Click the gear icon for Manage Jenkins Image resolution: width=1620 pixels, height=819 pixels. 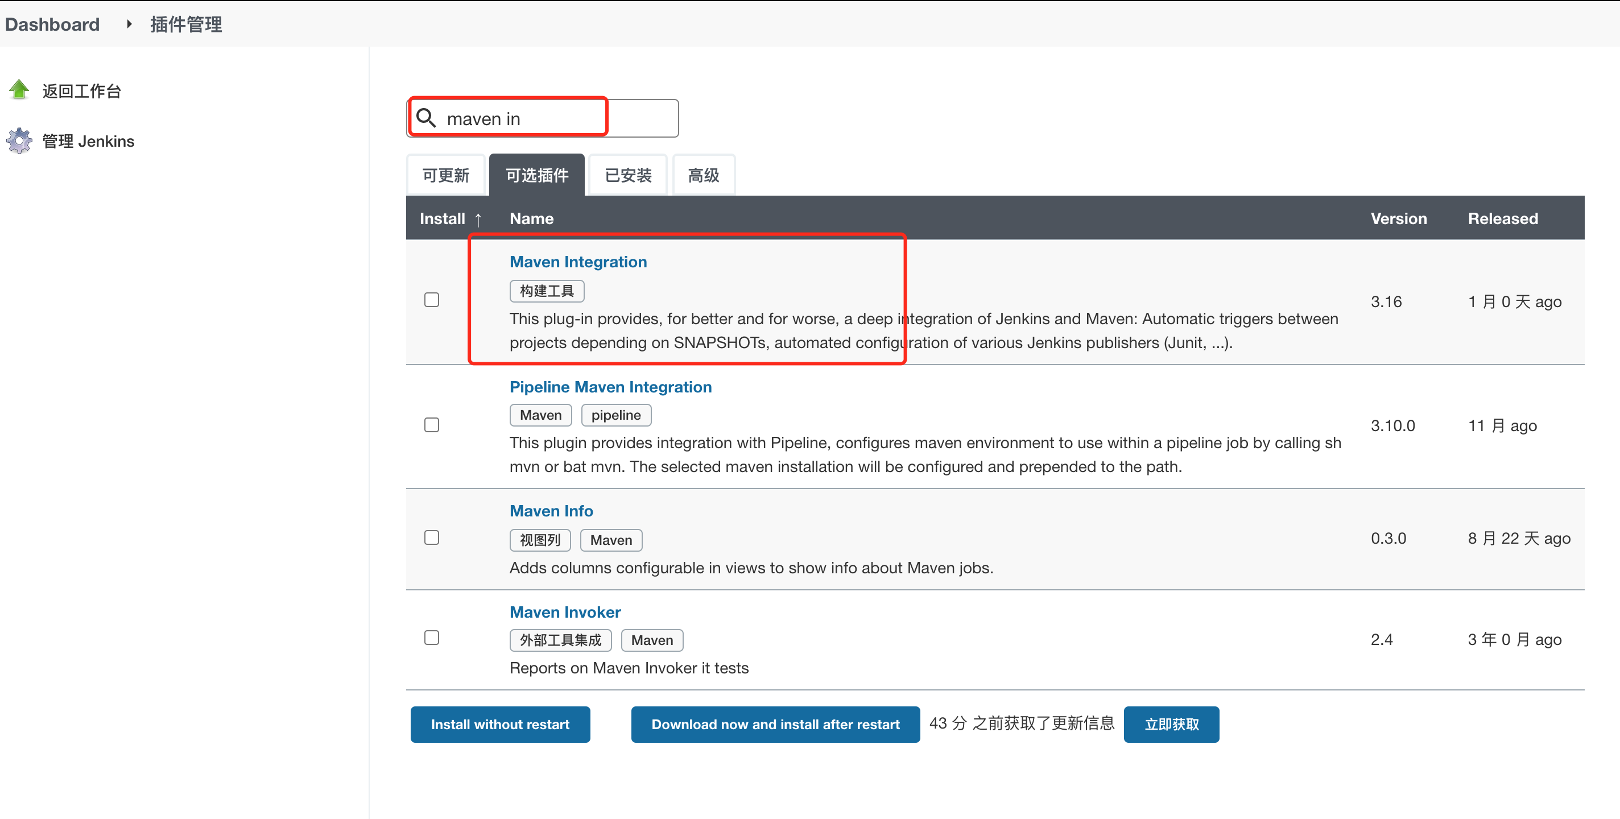pos(19,140)
